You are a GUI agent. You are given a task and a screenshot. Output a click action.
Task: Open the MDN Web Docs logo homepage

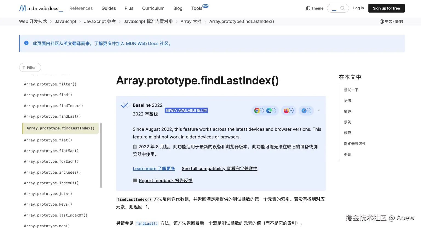coord(41,8)
